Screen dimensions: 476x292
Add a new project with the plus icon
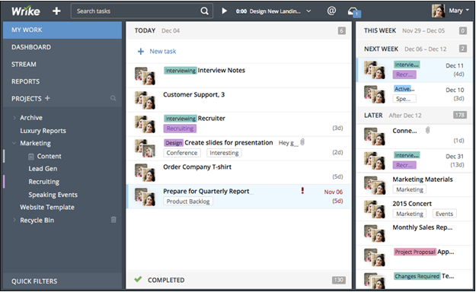point(47,98)
